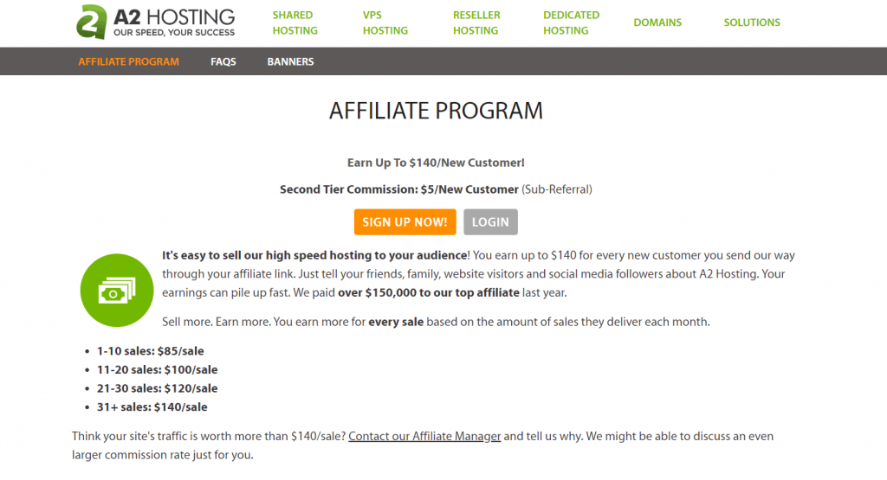Switch to the FAQs tab

(x=223, y=61)
